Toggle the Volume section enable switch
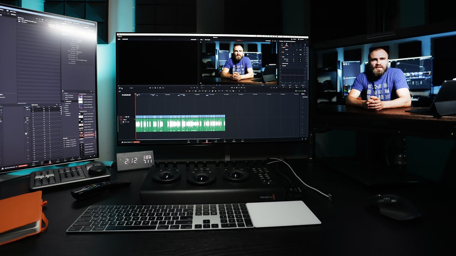456x256 pixels. [281, 47]
